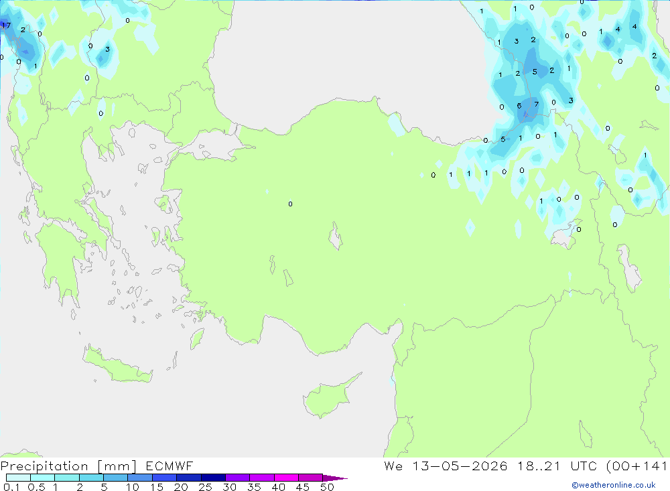Click the '18..21 UTC' time label

point(557,466)
